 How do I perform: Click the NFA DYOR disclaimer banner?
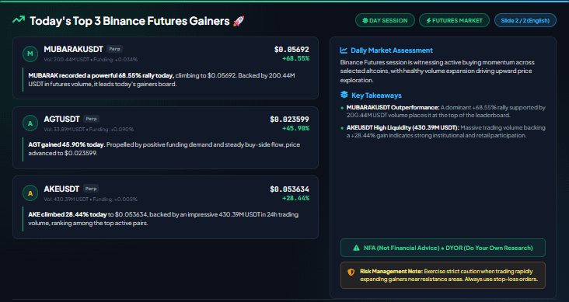coord(443,248)
